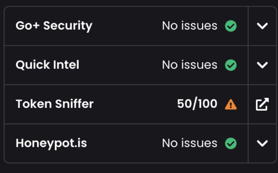
Task: Expand the Go+ Security details chevron
Action: click(262, 26)
